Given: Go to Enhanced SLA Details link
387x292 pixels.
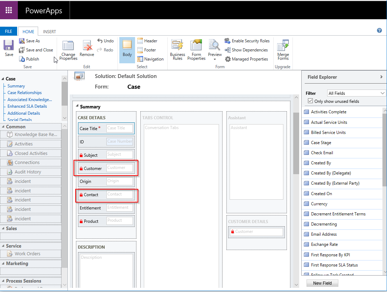Looking at the screenshot, I should 27,106.
